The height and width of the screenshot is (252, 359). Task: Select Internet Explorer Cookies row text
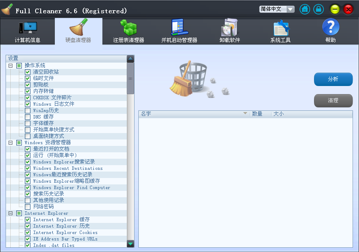66,233
